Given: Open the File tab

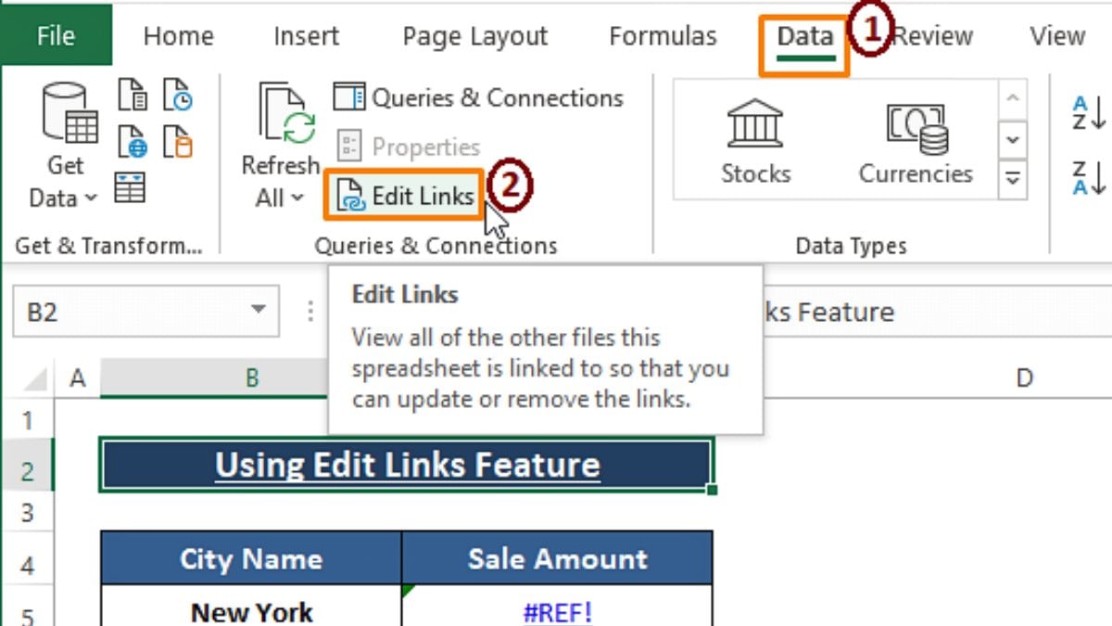Looking at the screenshot, I should tap(57, 36).
